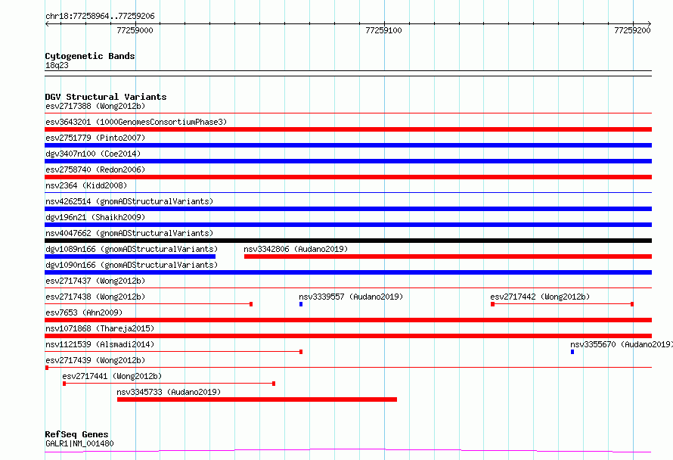Select the black nsv4047662 variant bar
Screen dimensions: 673x460
(x=348, y=241)
